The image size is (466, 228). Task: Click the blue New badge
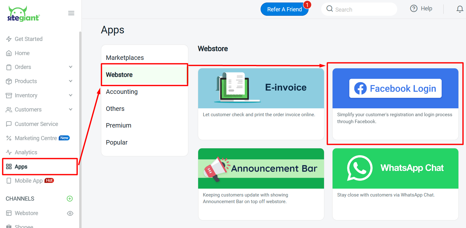click(x=64, y=138)
